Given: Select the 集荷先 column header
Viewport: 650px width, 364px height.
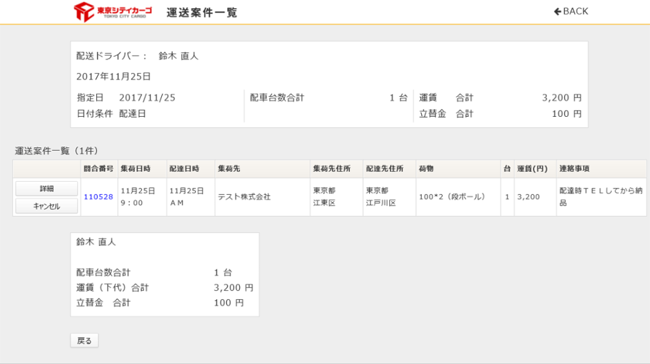Looking at the screenshot, I should click(229, 169).
